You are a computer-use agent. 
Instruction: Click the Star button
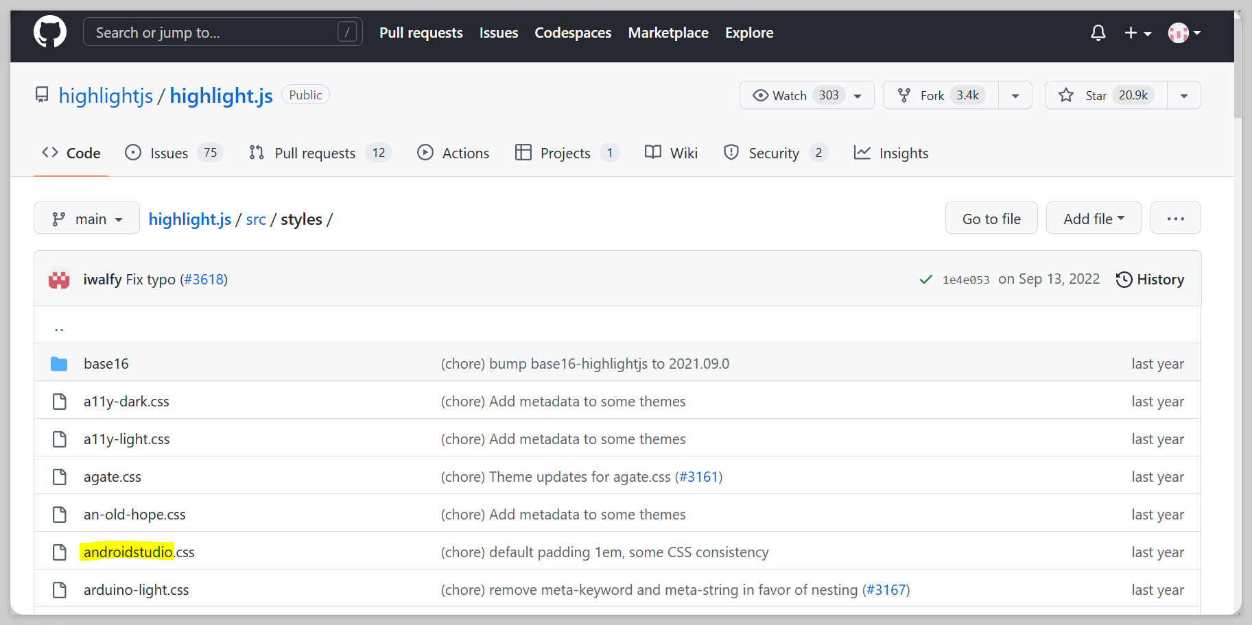tap(1106, 95)
